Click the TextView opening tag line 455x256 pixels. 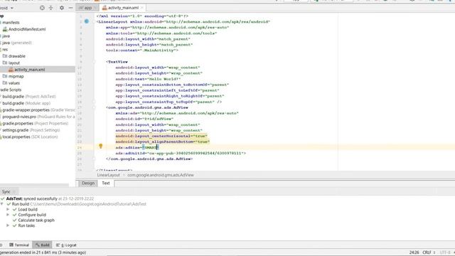point(117,62)
